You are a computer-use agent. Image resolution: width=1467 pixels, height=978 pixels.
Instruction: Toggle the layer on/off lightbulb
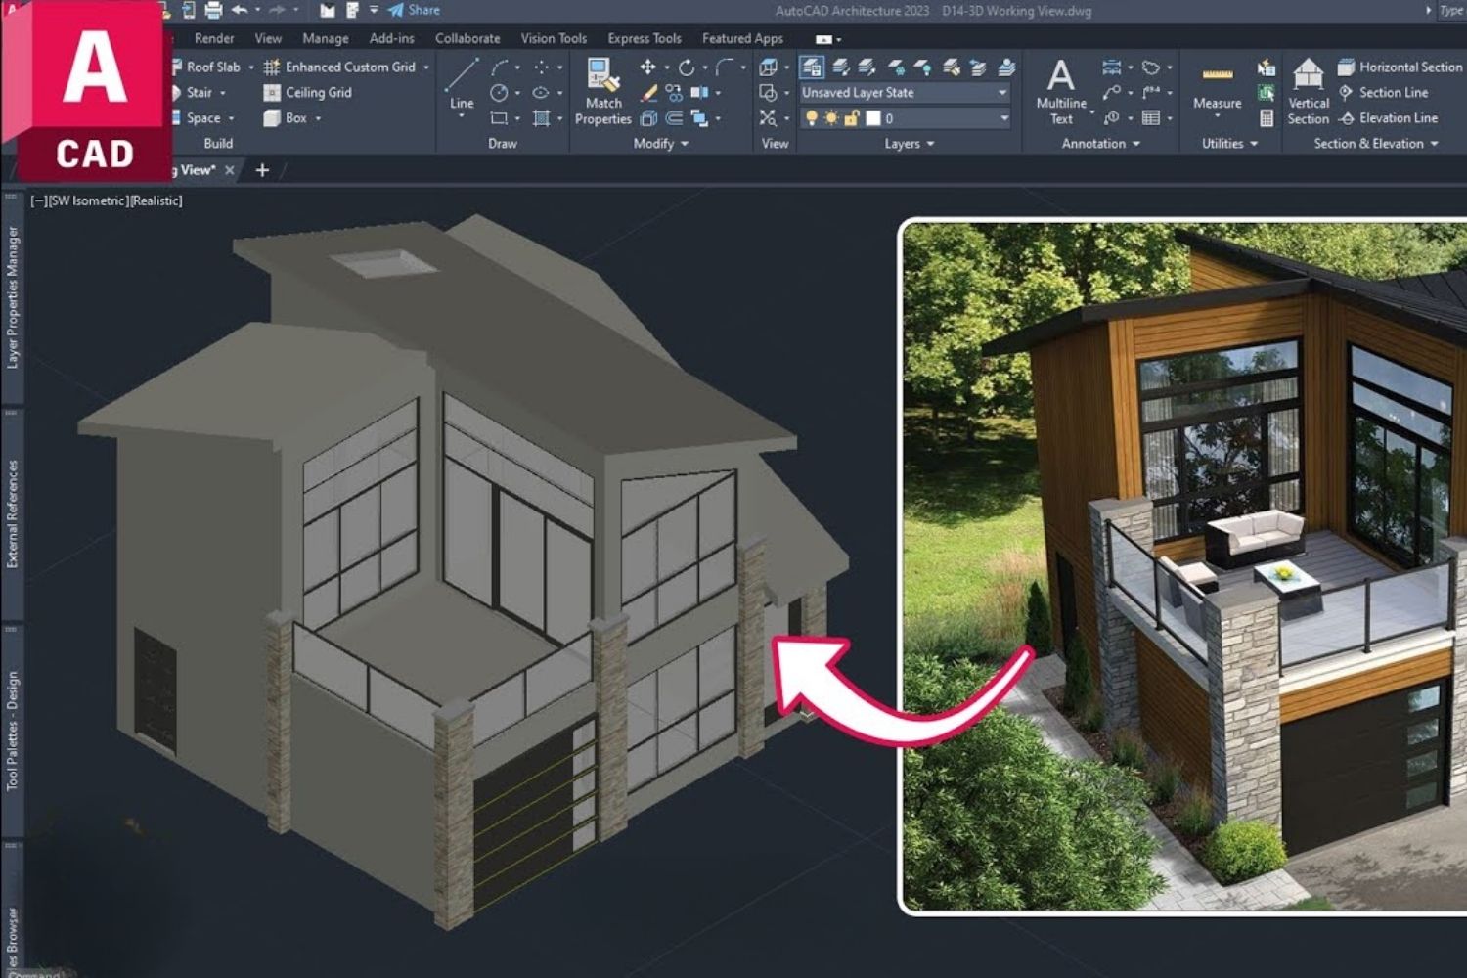(811, 118)
